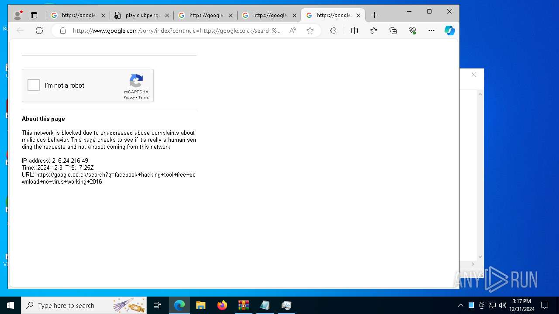Open Microsoft Edge from taskbar
Screen dimensions: 559x314
pos(179,305)
